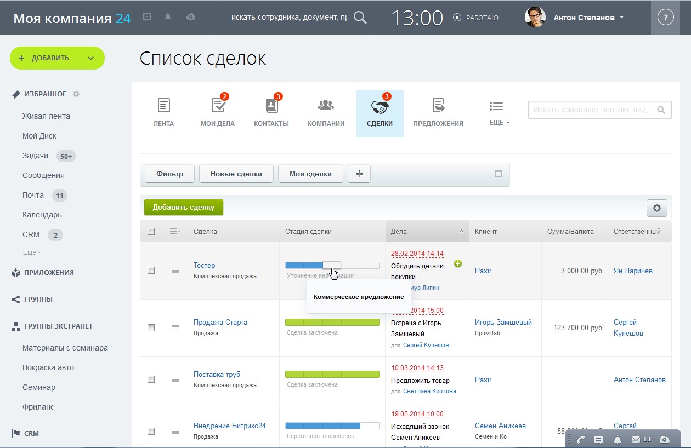The height and width of the screenshot is (448, 691).
Task: Open the Предложения tab
Action: click(438, 113)
